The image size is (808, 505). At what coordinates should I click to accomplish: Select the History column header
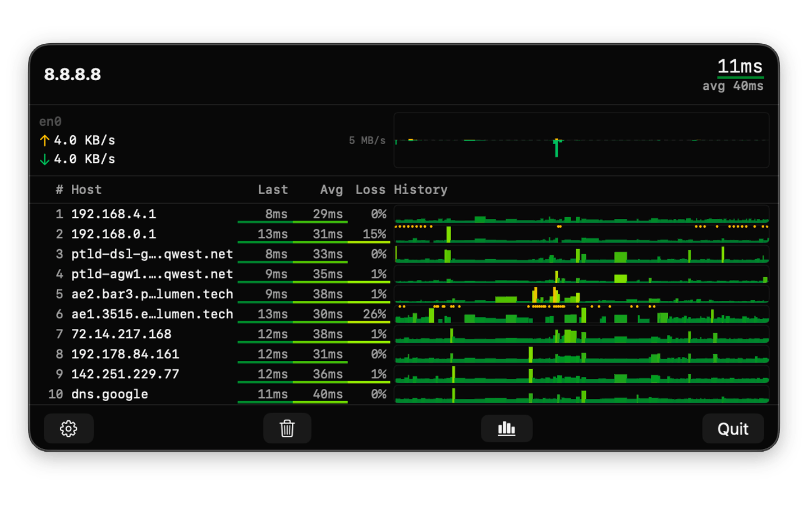421,190
